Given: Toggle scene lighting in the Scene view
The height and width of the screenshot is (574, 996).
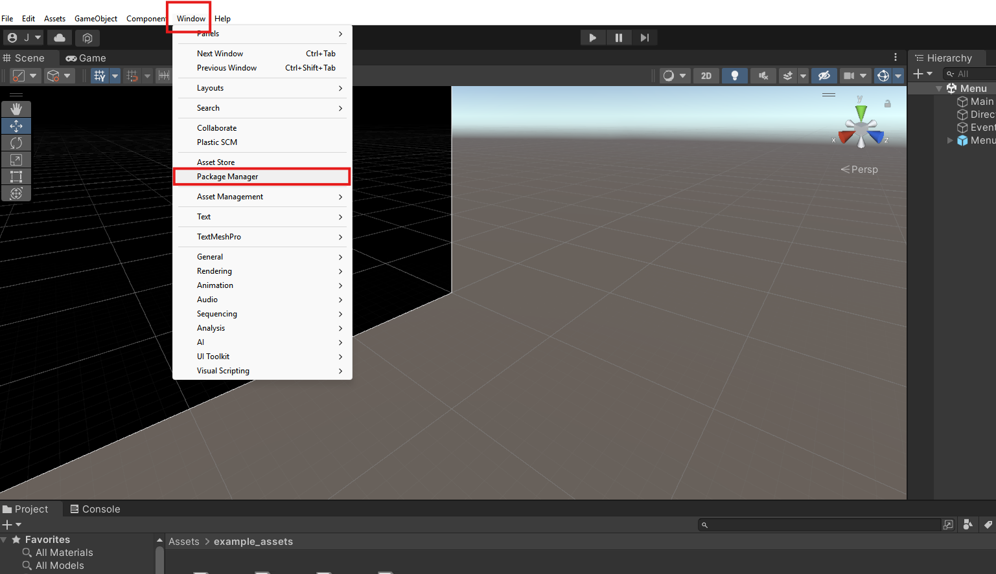Looking at the screenshot, I should tap(734, 76).
